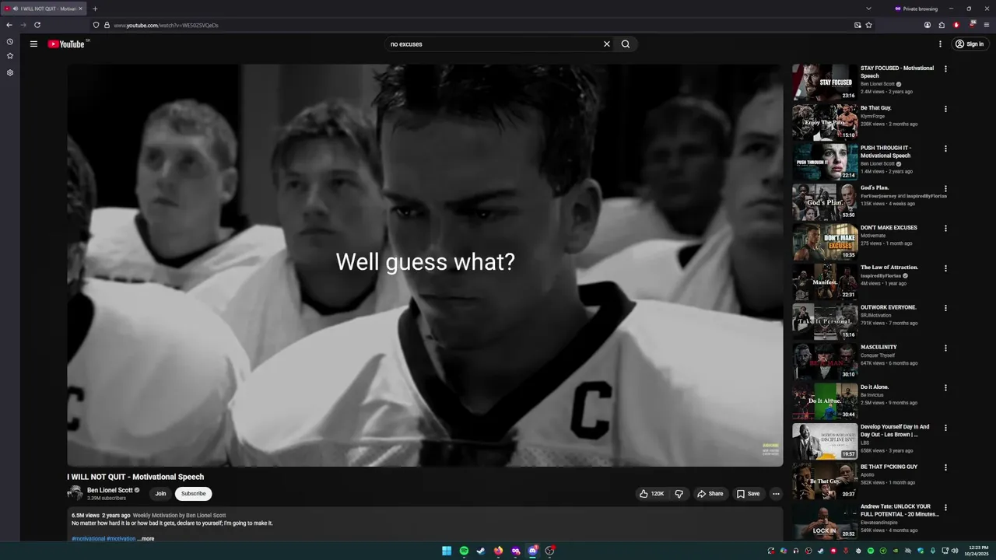Open the YouTube hamburger guide menu
The width and height of the screenshot is (996, 560).
[x=33, y=44]
